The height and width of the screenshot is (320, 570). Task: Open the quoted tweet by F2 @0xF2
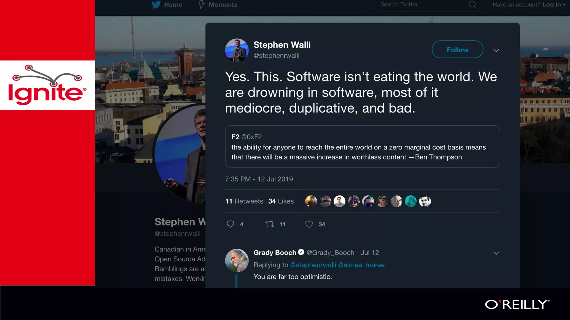tap(362, 147)
